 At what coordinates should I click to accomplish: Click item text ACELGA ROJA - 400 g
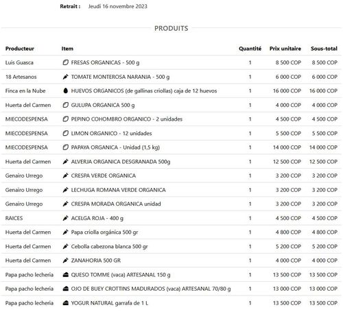coord(97,218)
